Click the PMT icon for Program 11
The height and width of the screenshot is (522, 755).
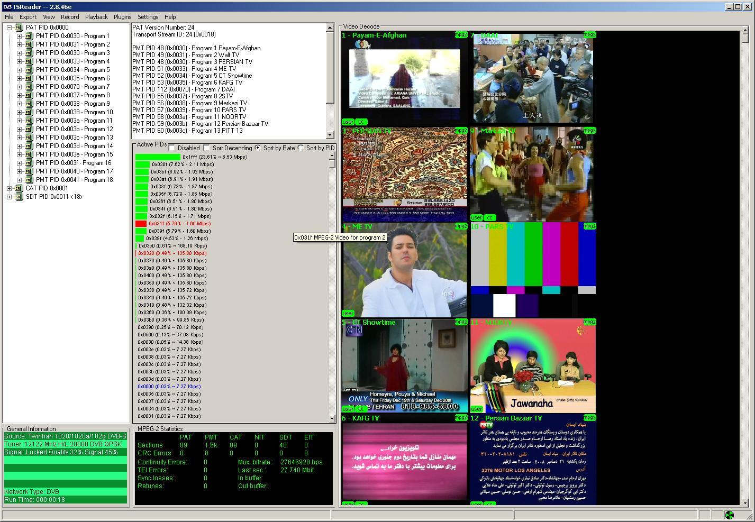tap(29, 121)
